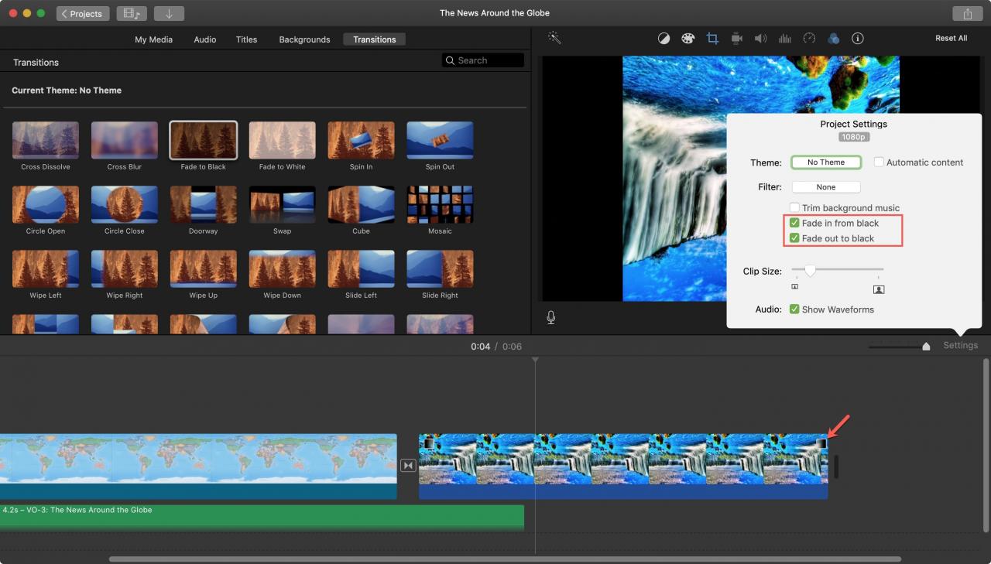Click the Share export icon

tap(968, 14)
